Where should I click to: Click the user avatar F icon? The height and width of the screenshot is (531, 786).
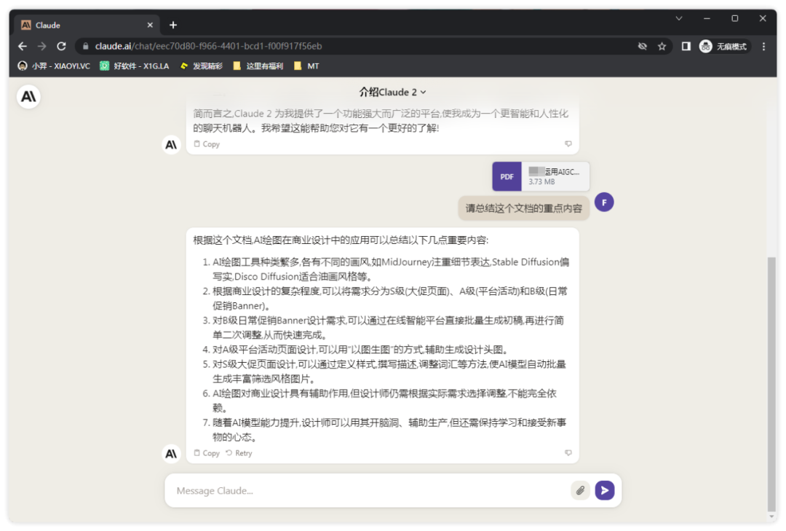(604, 202)
